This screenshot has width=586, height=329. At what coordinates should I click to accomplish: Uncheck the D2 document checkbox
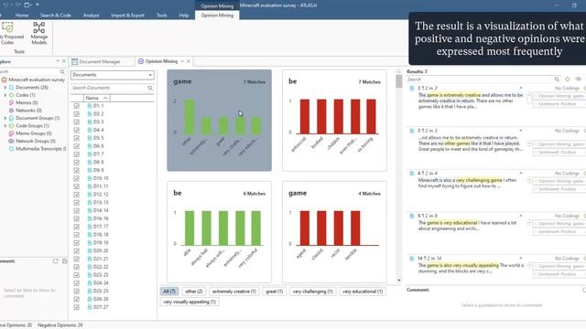(77, 113)
